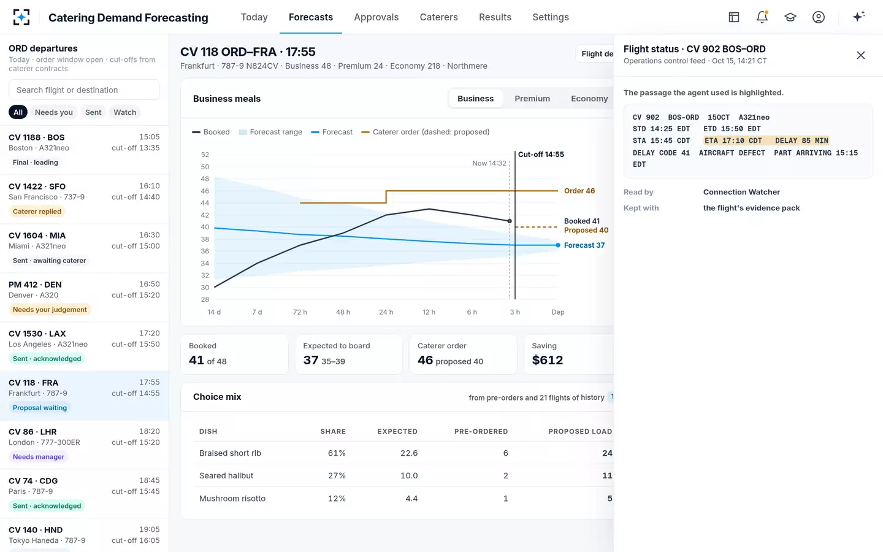Click the Catering Demand Forecasting logo icon
The image size is (883, 552).
[21, 17]
